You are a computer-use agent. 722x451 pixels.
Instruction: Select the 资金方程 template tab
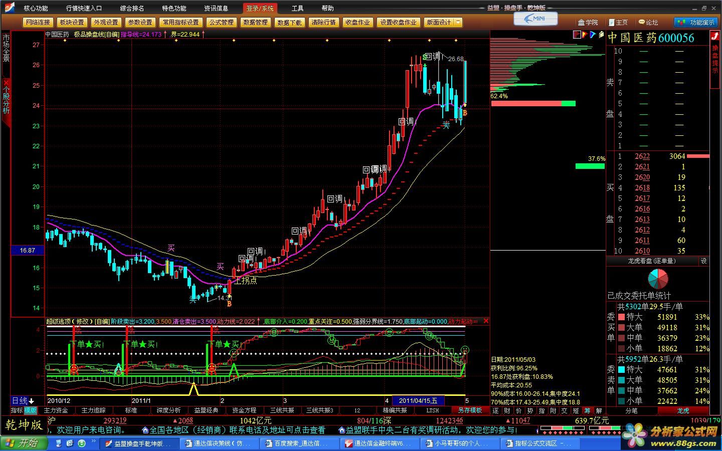(x=244, y=410)
